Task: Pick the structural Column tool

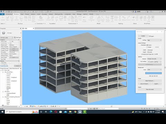Action: pos(17,18)
